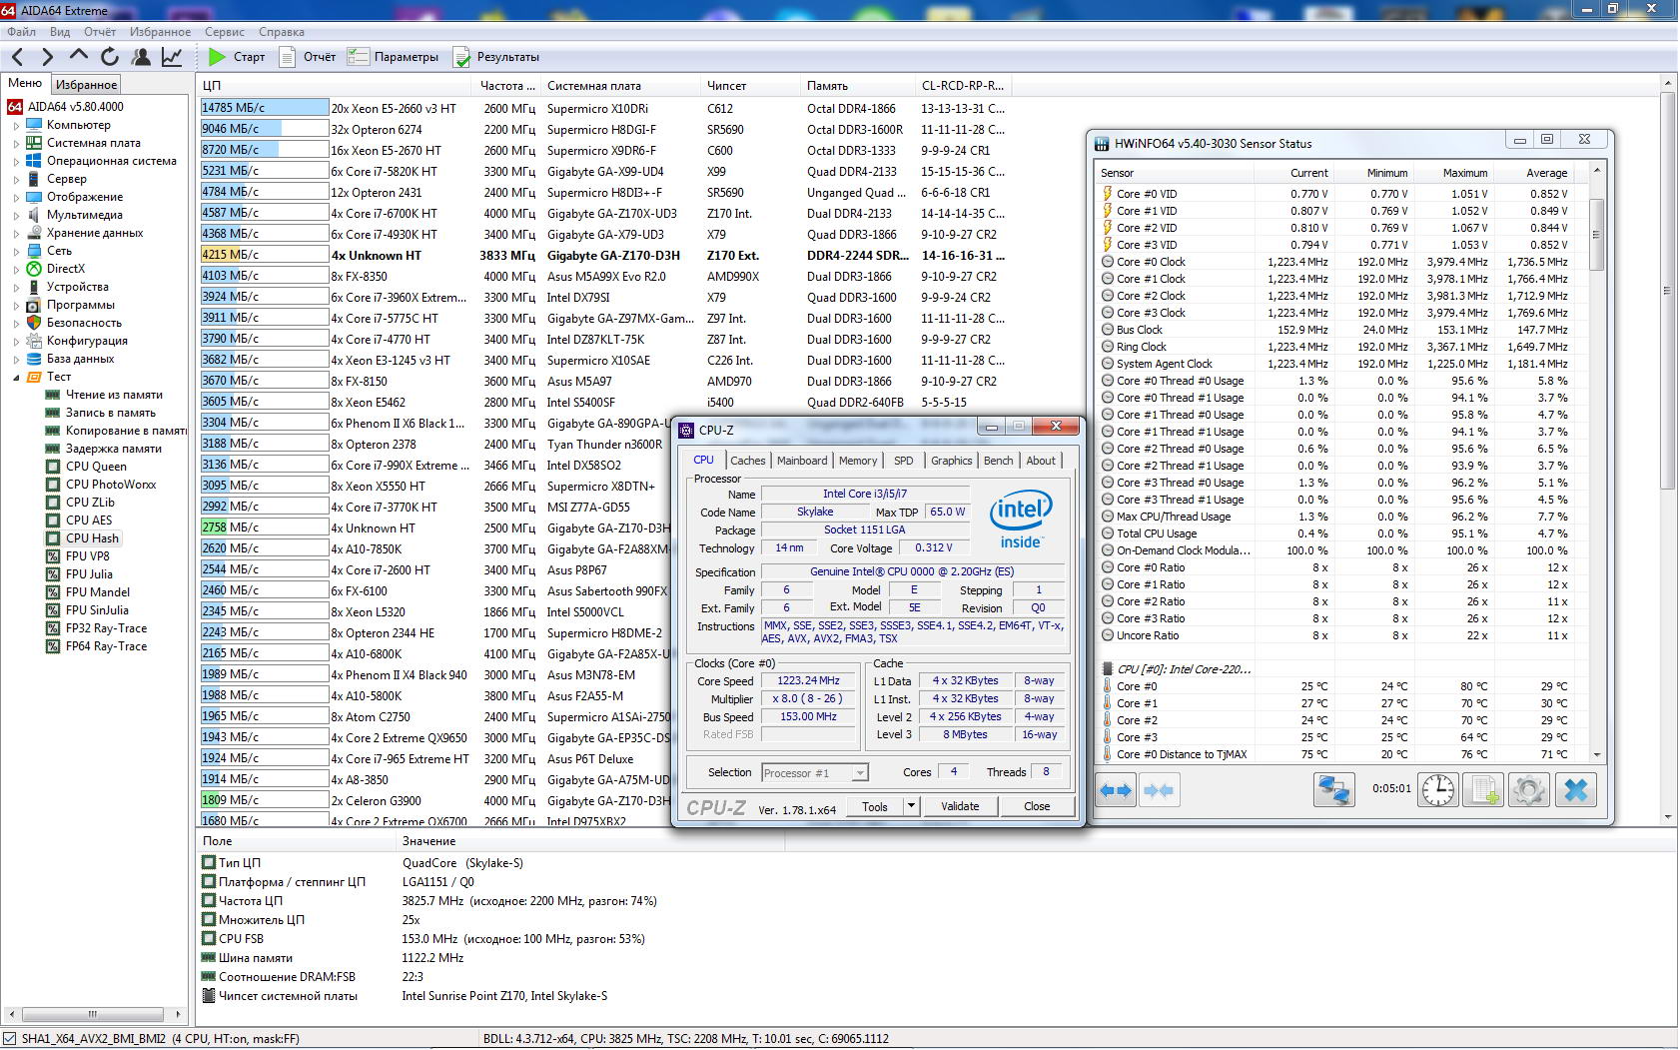Select FPU Julia benchmark

89,574
